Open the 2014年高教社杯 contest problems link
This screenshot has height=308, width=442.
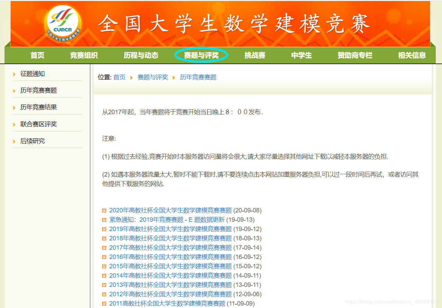click(x=171, y=276)
